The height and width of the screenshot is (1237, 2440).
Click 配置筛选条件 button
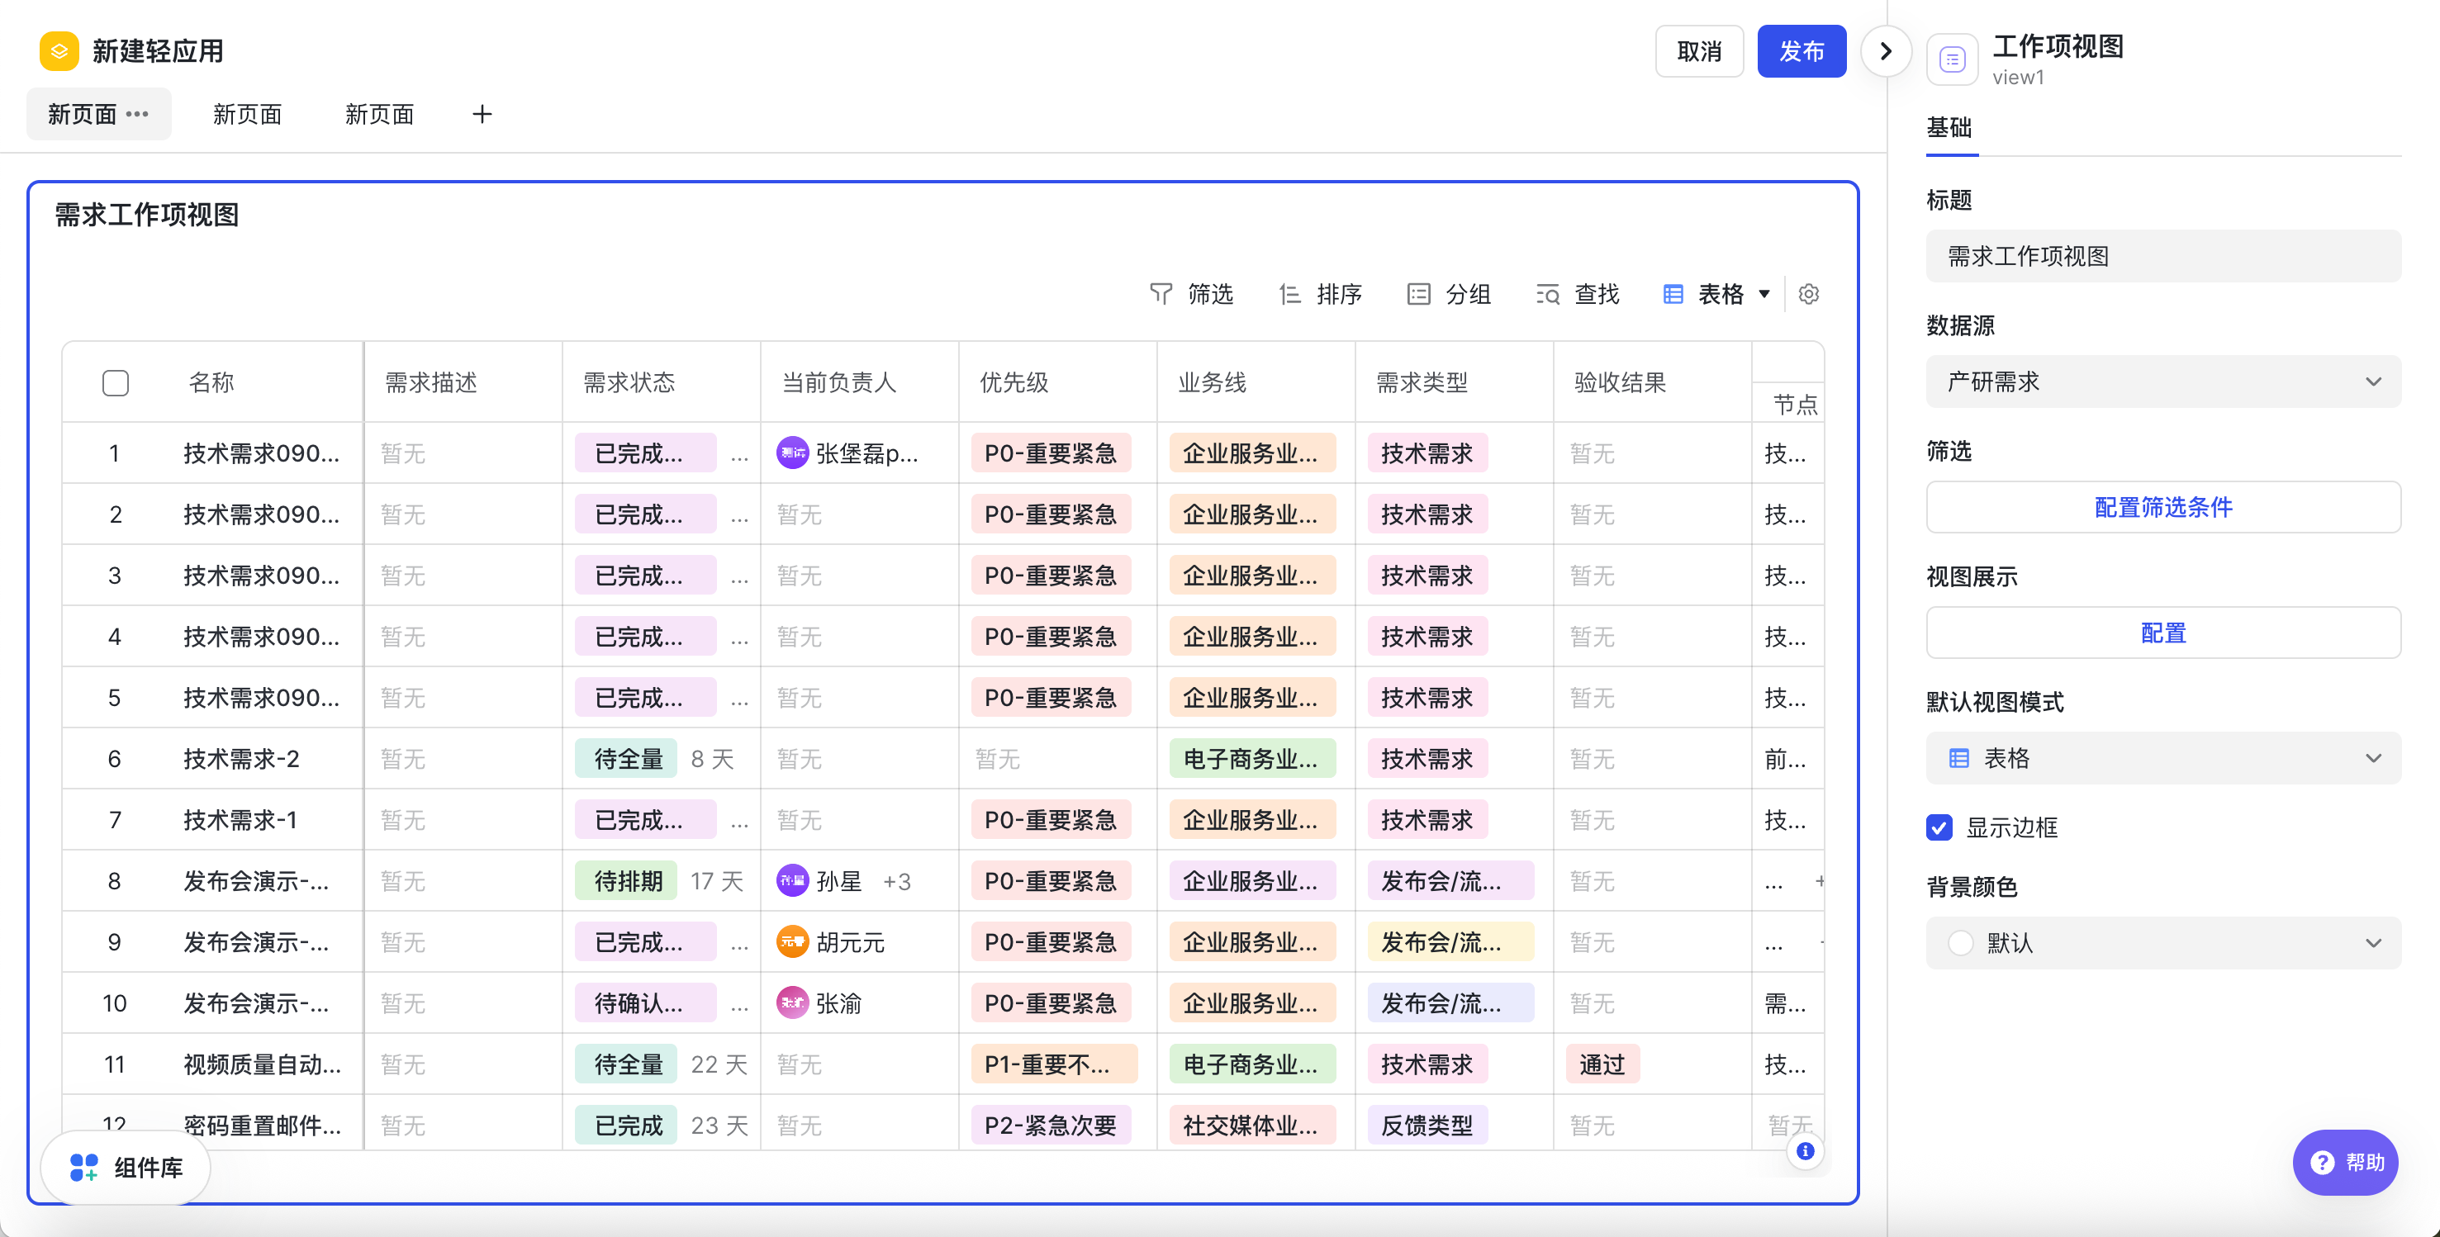(2163, 507)
